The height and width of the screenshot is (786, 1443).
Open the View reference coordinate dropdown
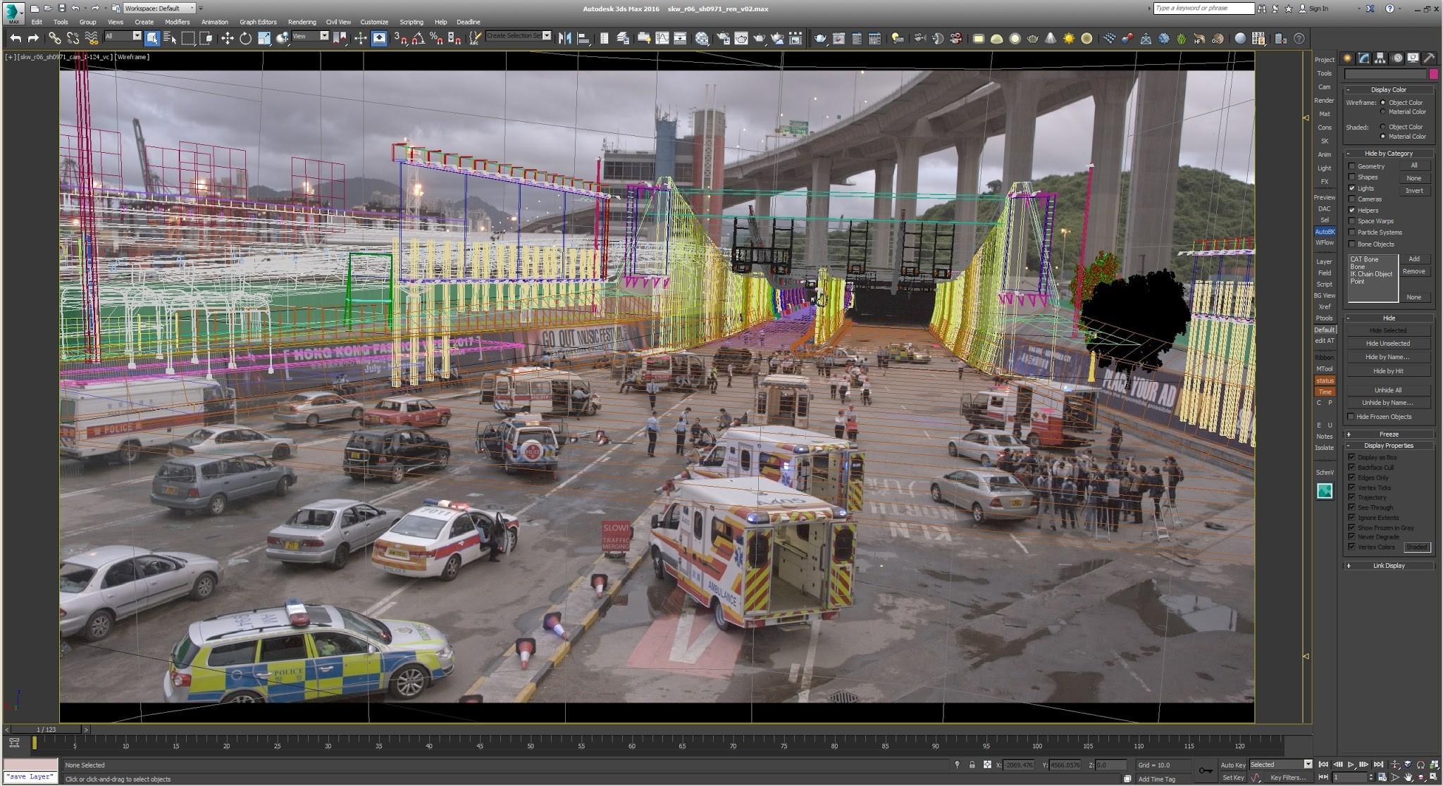[310, 36]
